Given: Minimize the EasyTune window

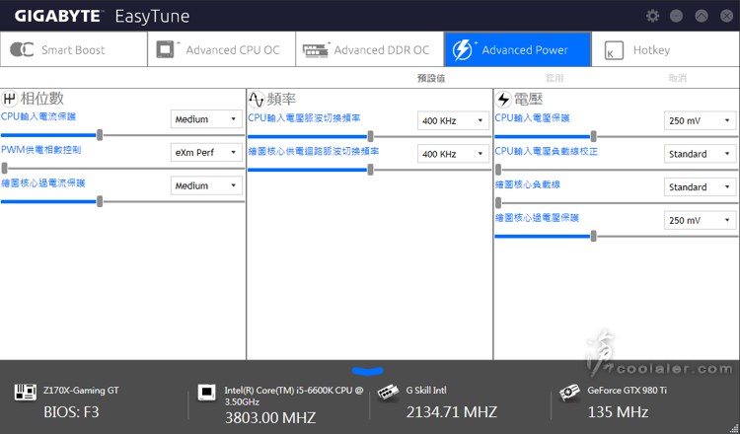Looking at the screenshot, I should click(x=676, y=16).
